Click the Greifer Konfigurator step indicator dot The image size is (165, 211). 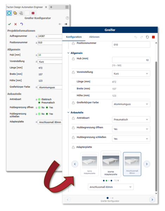[x=107, y=198]
